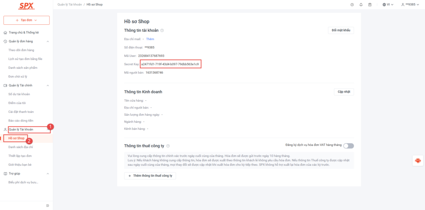This screenshot has height=210, width=425.
Task: Click the Kênh bán hàng label
Action: [135, 129]
